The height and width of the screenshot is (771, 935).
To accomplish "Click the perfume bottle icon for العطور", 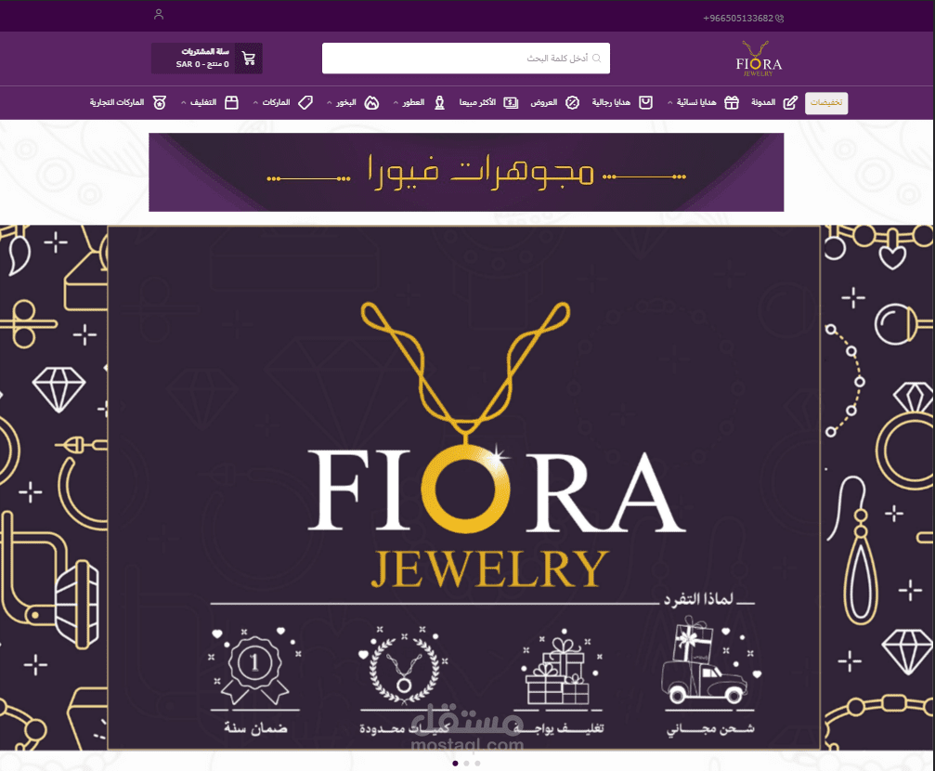I will point(439,102).
